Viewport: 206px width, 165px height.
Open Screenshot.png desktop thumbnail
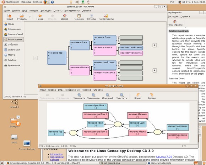point(27,145)
